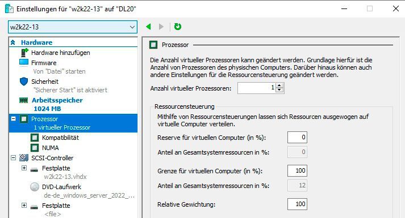405x218 pixels.
Task: Select the Festplatte entry with <file>
Action: pos(56,206)
